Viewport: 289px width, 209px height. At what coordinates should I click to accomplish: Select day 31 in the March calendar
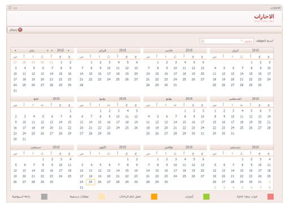point(175,85)
